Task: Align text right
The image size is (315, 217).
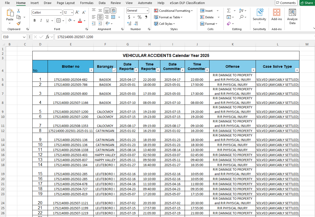Action: click(107, 17)
